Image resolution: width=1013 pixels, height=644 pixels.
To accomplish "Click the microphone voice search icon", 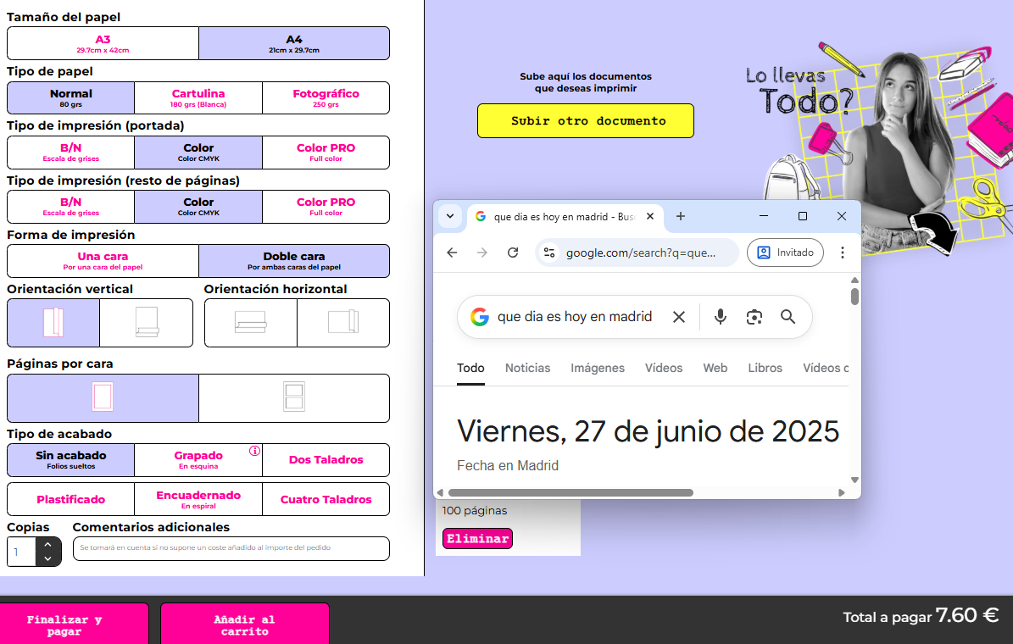I will coord(720,317).
